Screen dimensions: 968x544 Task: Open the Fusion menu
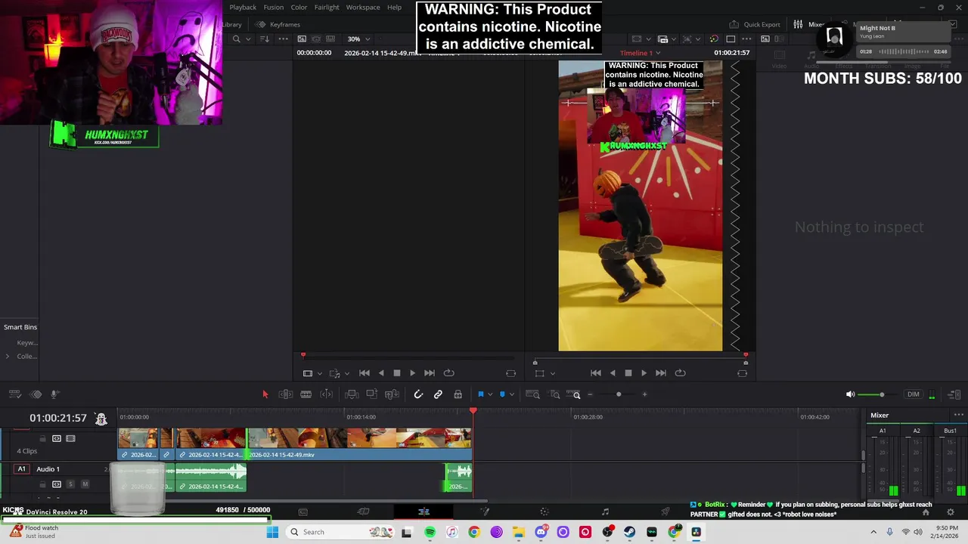tap(274, 7)
